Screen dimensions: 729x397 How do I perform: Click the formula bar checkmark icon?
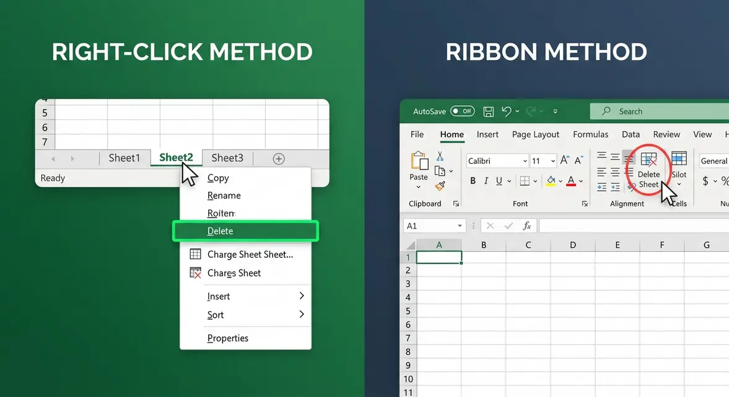(x=509, y=226)
